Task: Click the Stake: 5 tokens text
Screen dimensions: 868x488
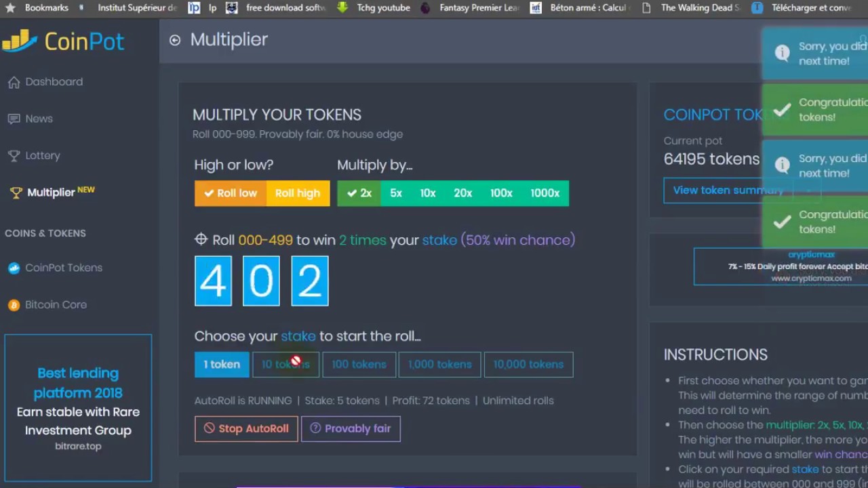Action: pos(342,401)
